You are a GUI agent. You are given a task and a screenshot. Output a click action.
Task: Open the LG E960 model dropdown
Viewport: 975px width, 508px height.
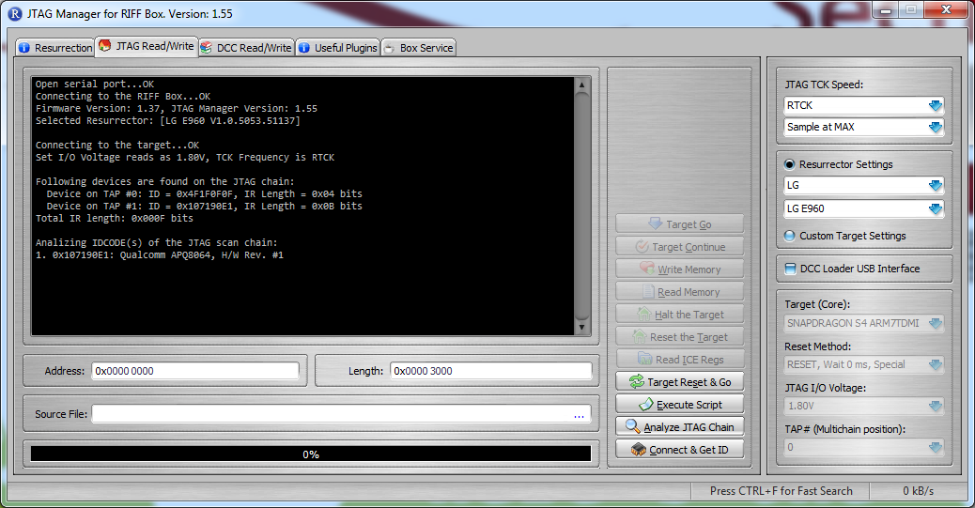tap(936, 208)
